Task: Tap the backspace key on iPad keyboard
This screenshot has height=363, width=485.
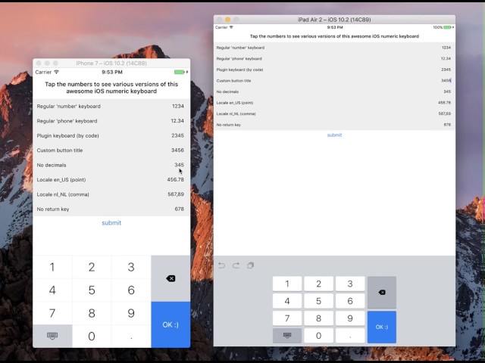Action: click(382, 293)
